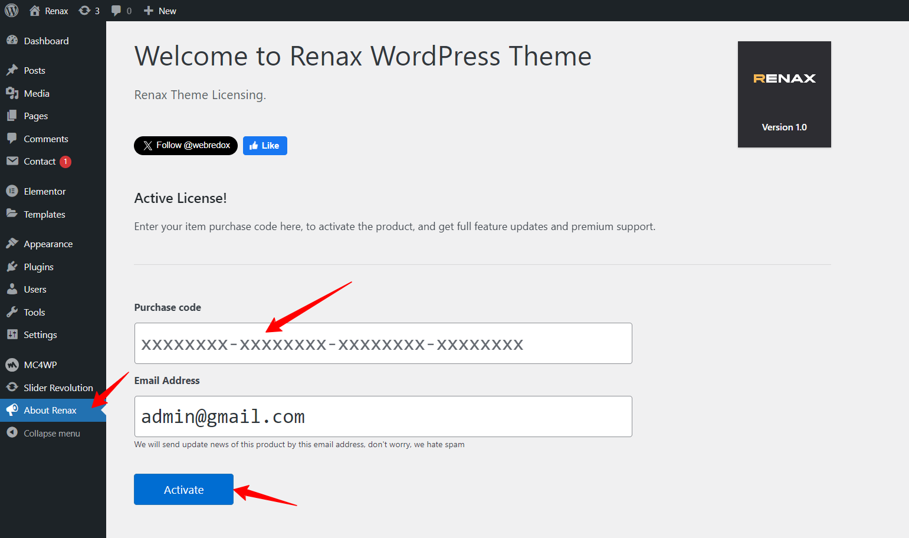Collapse the admin sidebar menu
The width and height of the screenshot is (909, 538).
coord(53,433)
